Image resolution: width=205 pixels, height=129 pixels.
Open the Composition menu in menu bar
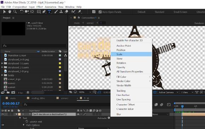coord(20,7)
